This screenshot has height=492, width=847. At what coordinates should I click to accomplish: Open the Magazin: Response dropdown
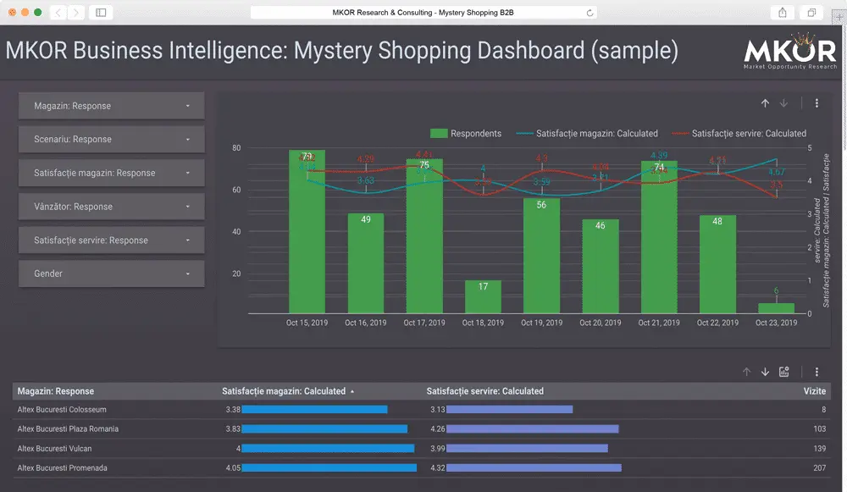111,106
